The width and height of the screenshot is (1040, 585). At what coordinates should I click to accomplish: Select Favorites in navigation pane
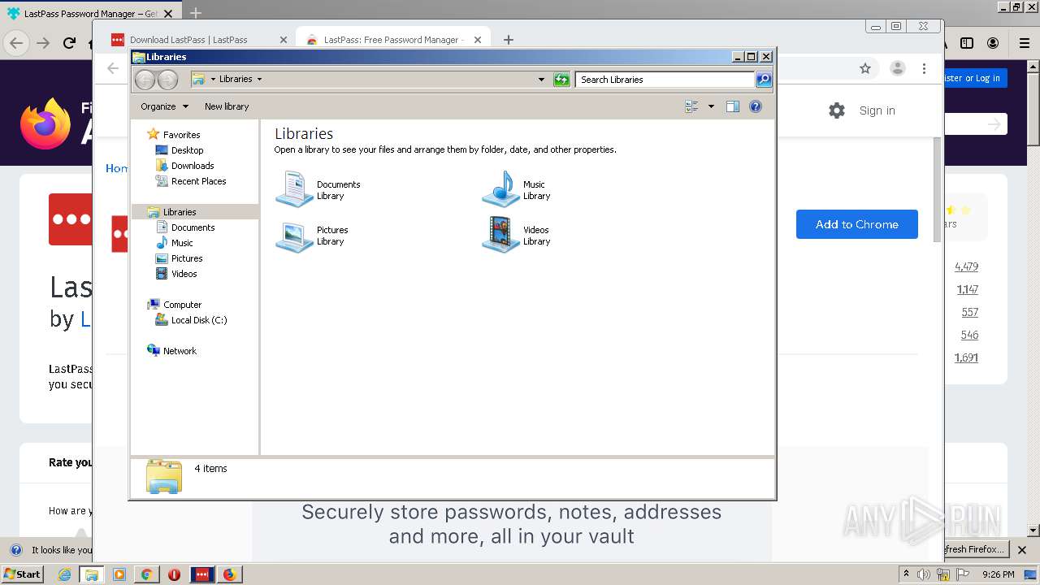(x=181, y=135)
